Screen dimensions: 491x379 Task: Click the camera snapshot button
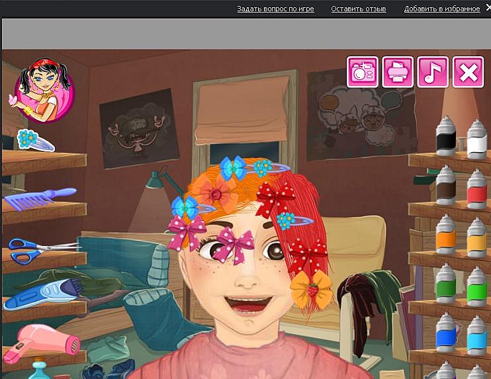click(x=363, y=72)
